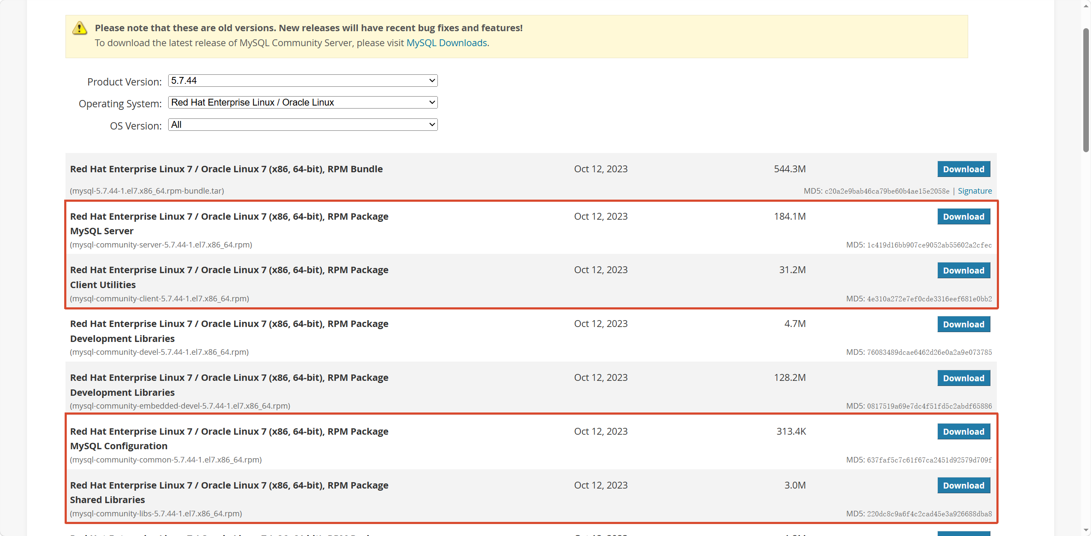
Task: Click the 544.3M file size
Action: 790,169
